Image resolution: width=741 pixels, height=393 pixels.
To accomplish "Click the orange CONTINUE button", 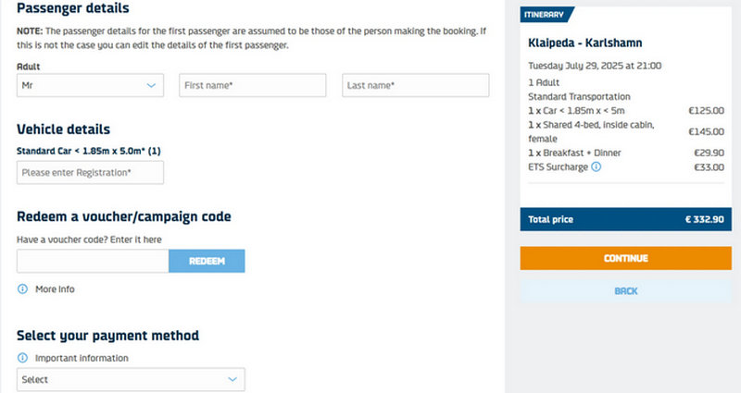I will click(x=625, y=258).
